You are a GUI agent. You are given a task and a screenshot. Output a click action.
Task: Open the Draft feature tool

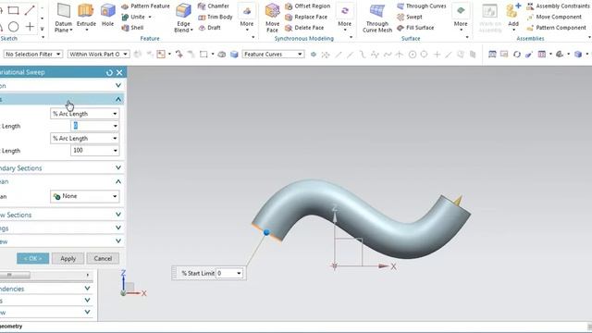(x=210, y=28)
